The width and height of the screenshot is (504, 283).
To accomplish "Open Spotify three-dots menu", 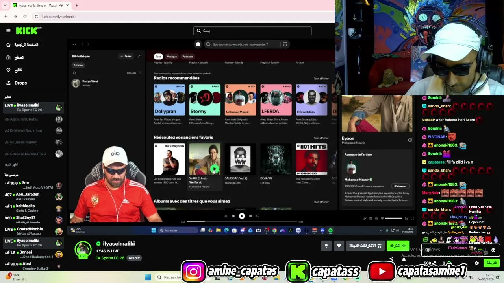I will (74, 44).
